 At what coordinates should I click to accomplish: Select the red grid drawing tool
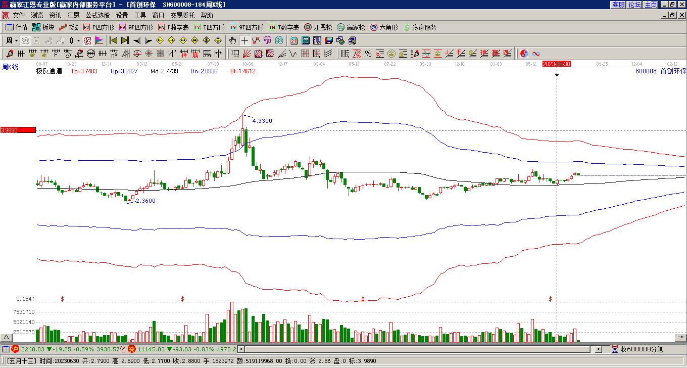click(x=305, y=54)
